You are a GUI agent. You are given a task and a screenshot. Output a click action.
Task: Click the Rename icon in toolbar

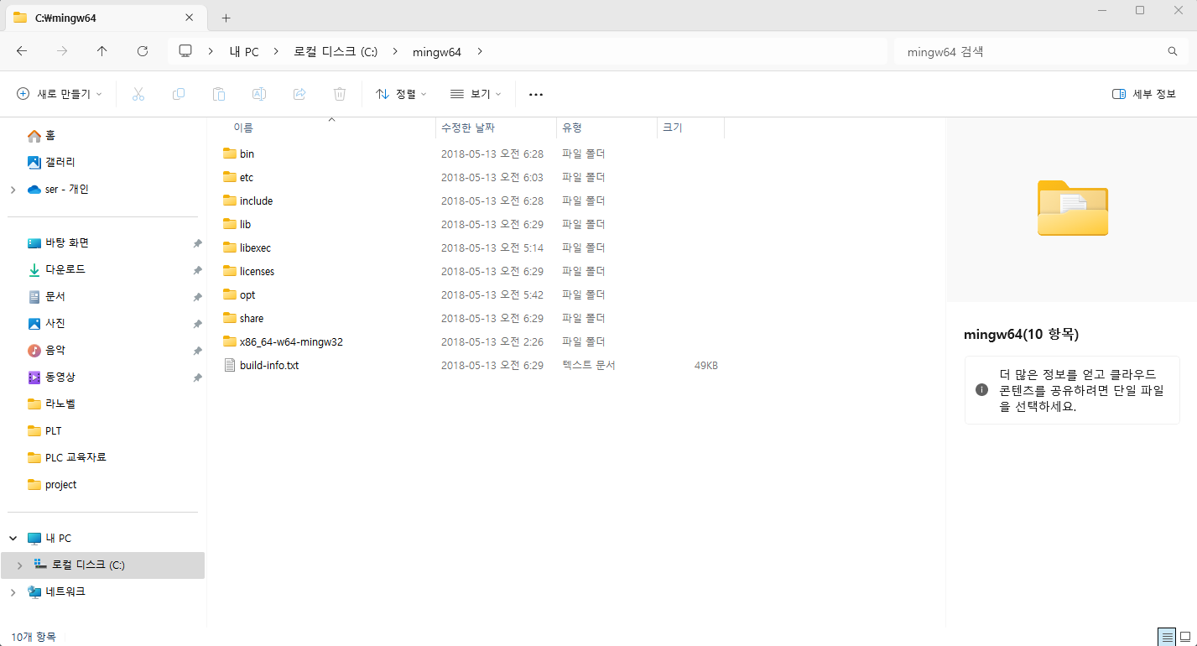pos(259,94)
